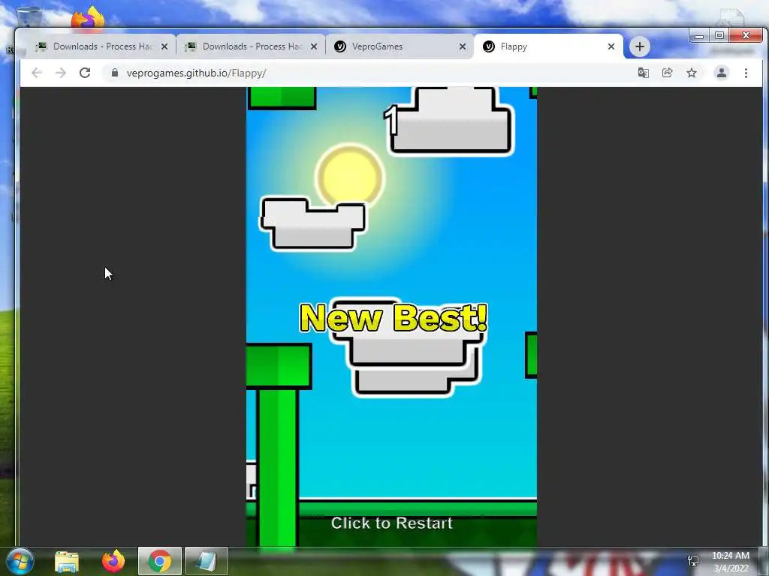Switch to the VeproGames tab
Viewport: 769px width, 576px height.
tap(399, 46)
